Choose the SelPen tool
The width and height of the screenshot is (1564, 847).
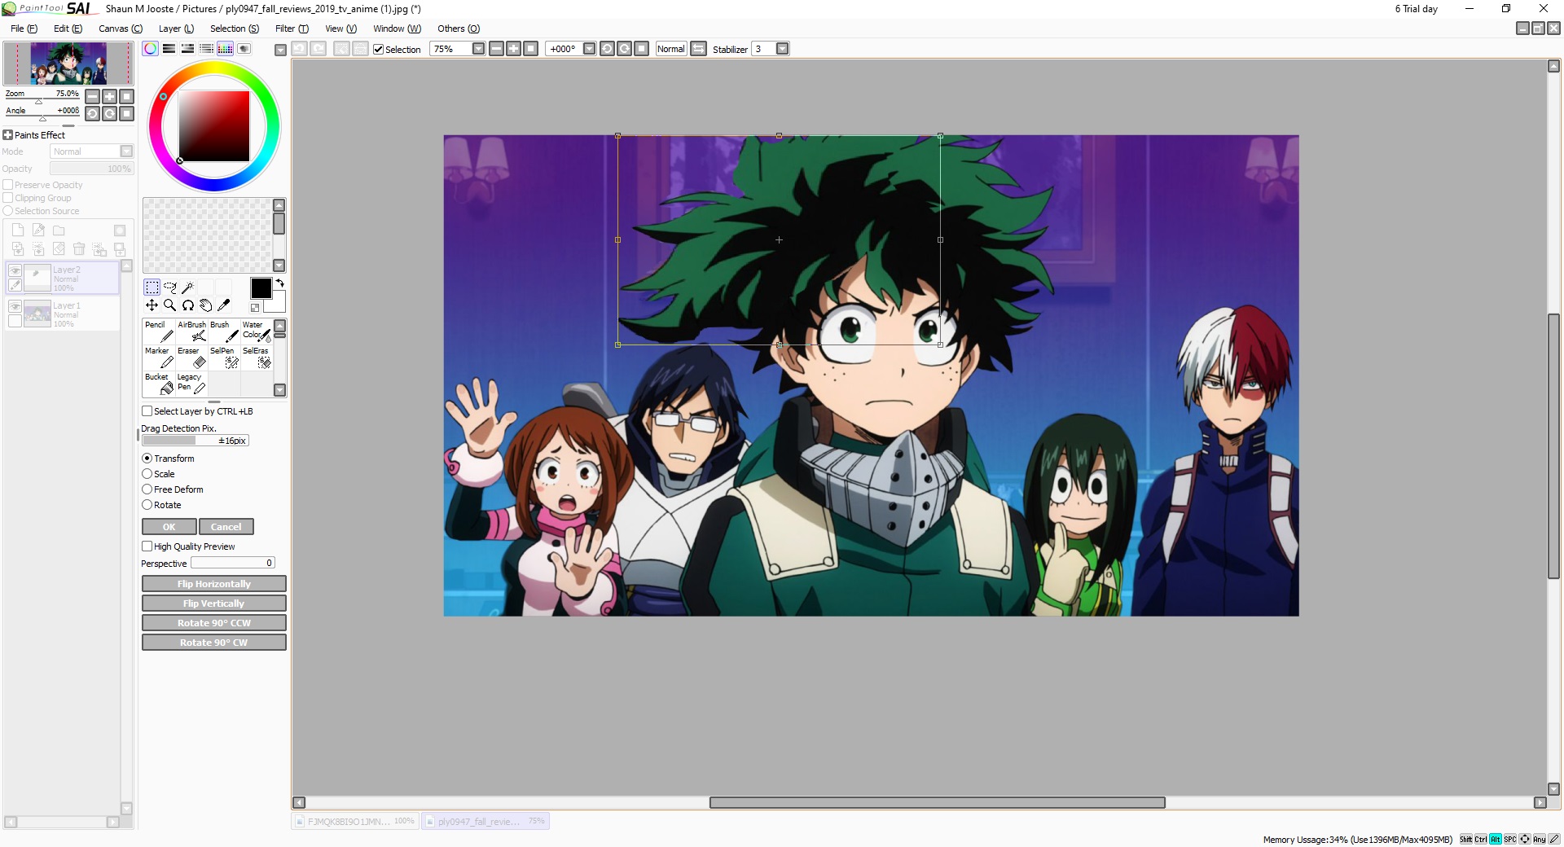point(224,358)
